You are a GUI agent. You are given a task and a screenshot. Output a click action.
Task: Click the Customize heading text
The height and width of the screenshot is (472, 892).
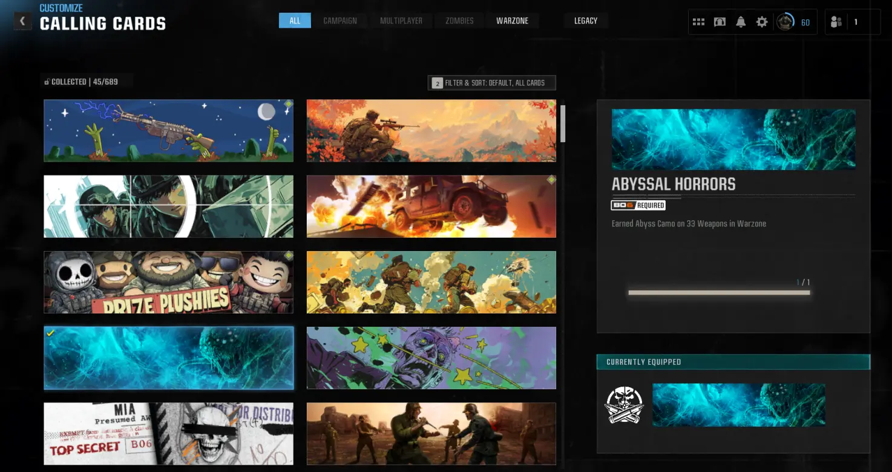[x=61, y=8]
